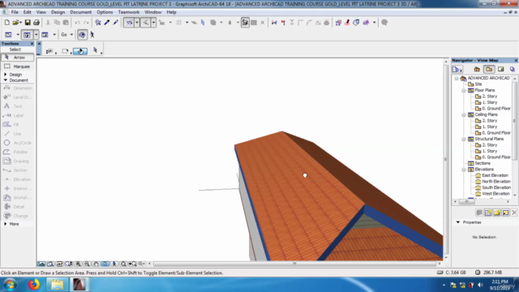Click the Zoom Out icon at bottom bar

87,264
